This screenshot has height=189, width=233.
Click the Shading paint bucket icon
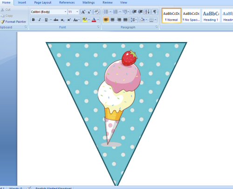(x=142, y=20)
